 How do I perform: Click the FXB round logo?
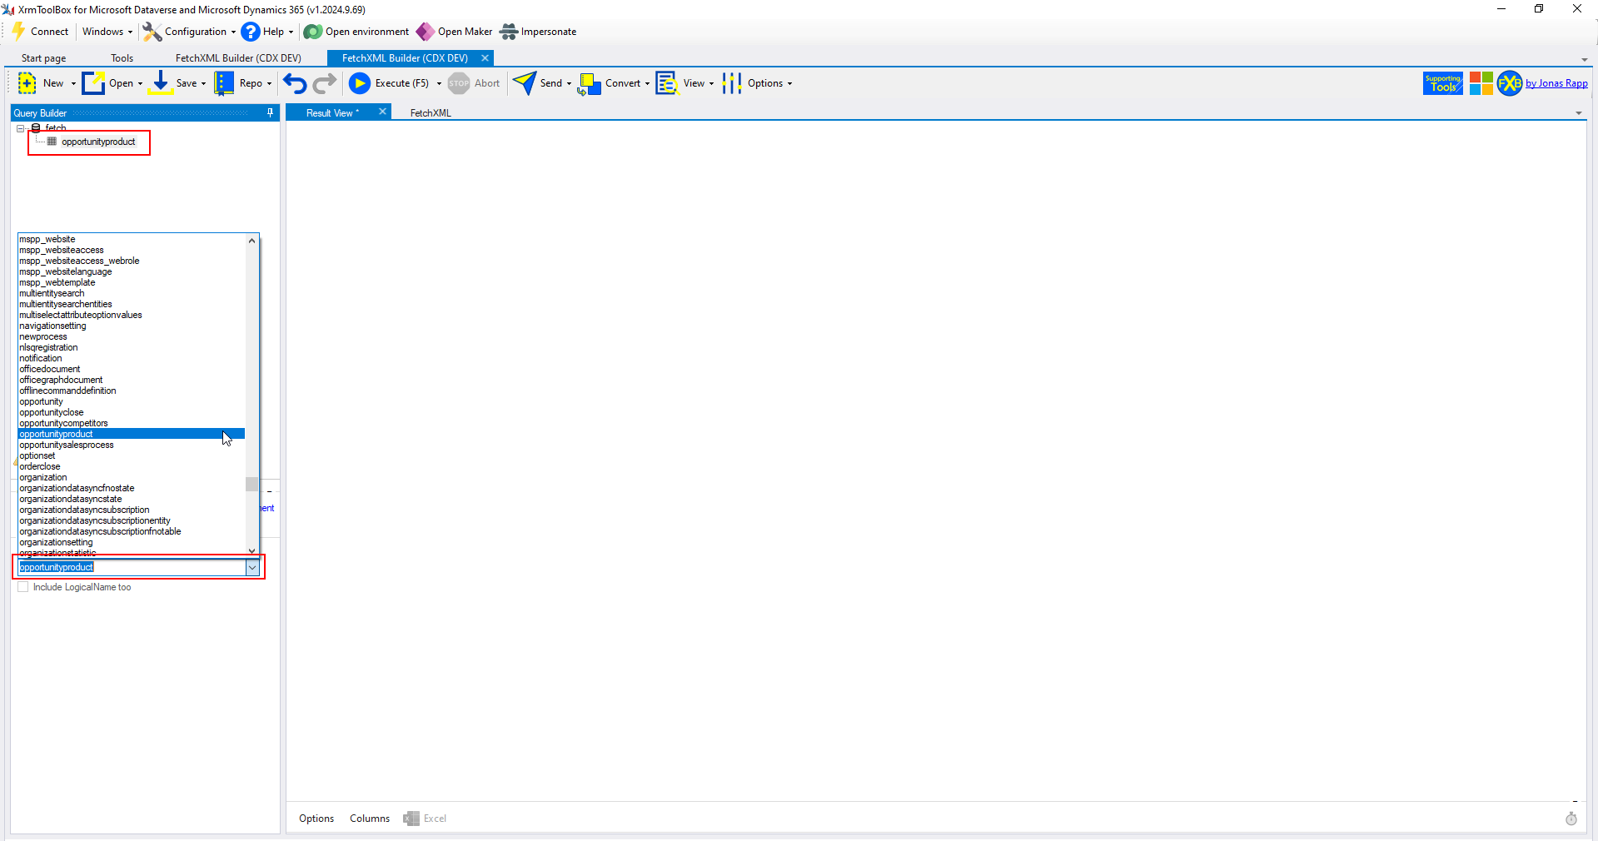click(x=1510, y=83)
